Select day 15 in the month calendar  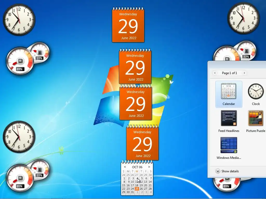click(124, 185)
